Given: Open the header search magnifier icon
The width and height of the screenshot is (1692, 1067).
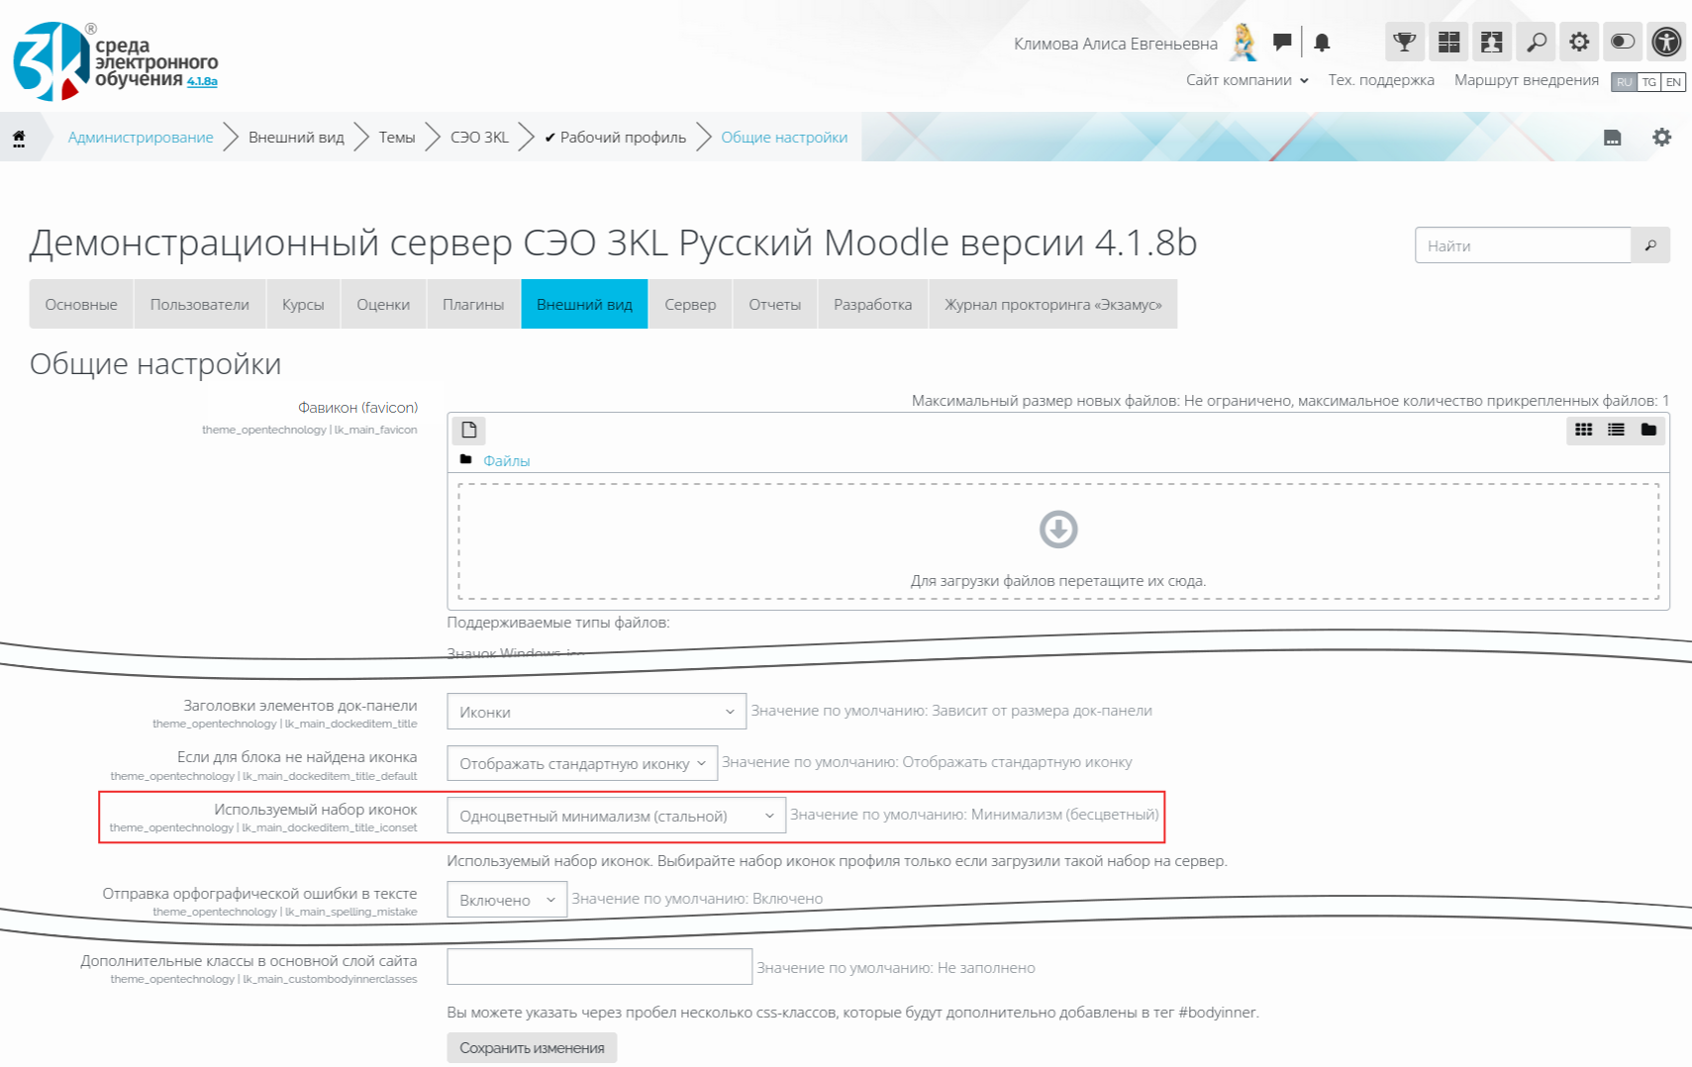Looking at the screenshot, I should [1536, 42].
